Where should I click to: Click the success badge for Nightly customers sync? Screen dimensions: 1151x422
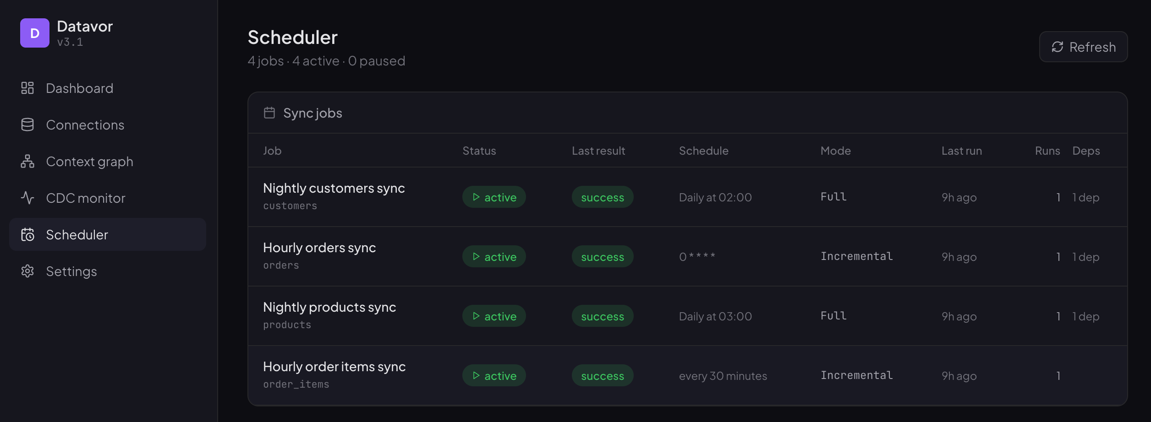click(x=603, y=197)
